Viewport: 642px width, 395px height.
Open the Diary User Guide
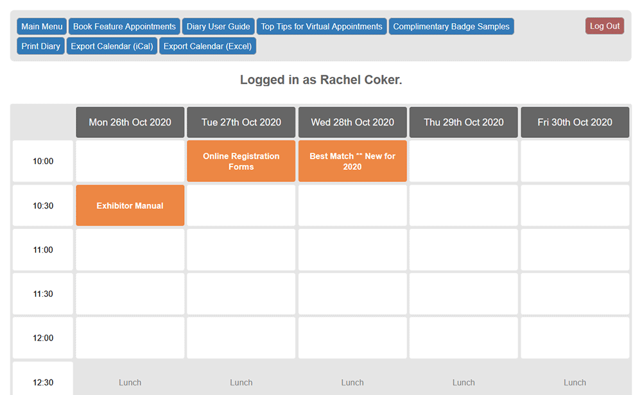[218, 26]
